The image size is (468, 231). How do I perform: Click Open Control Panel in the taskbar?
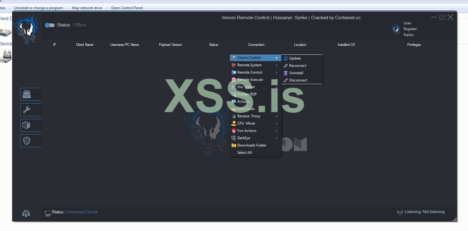tap(127, 8)
